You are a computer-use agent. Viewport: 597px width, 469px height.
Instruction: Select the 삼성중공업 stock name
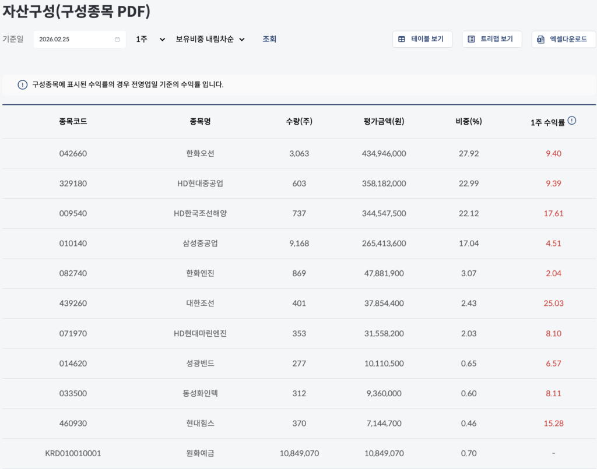[200, 244]
